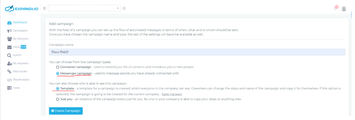355x120 pixels.
Task: Click the Dashboard gauge icon
Action: point(9,23)
